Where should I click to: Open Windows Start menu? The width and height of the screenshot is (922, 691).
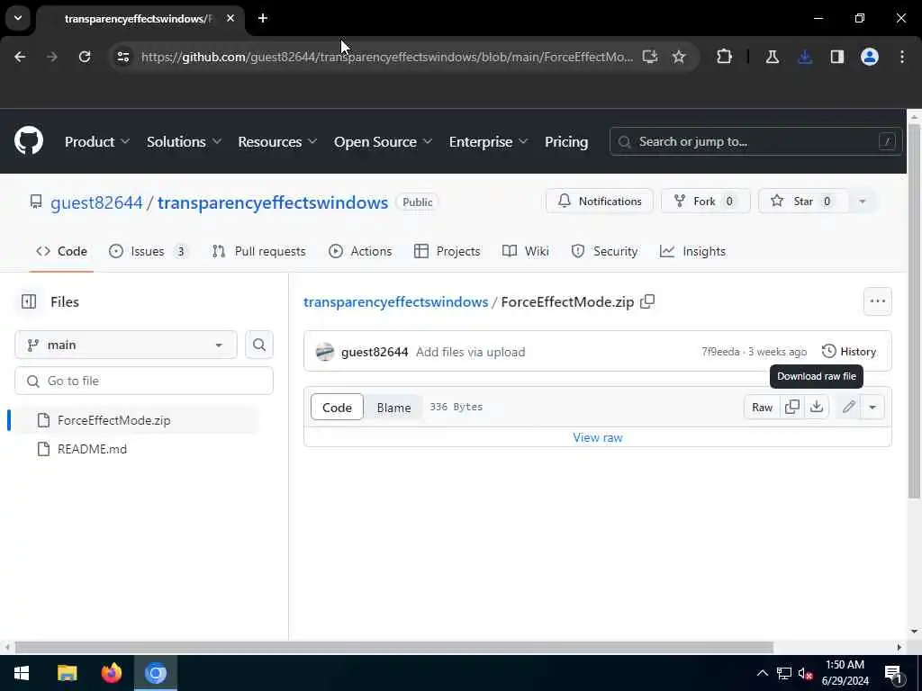22,673
